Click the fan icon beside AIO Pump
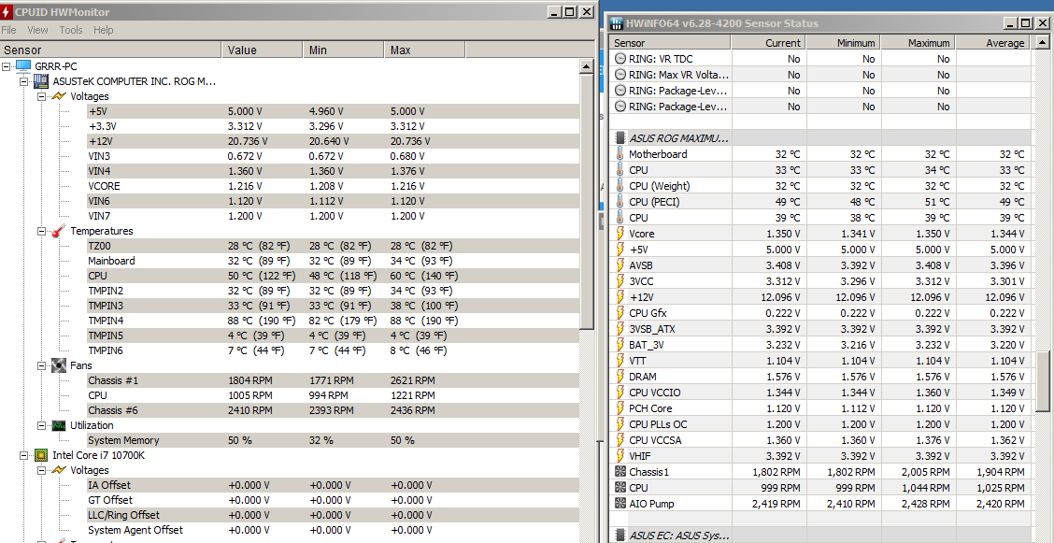 click(620, 504)
